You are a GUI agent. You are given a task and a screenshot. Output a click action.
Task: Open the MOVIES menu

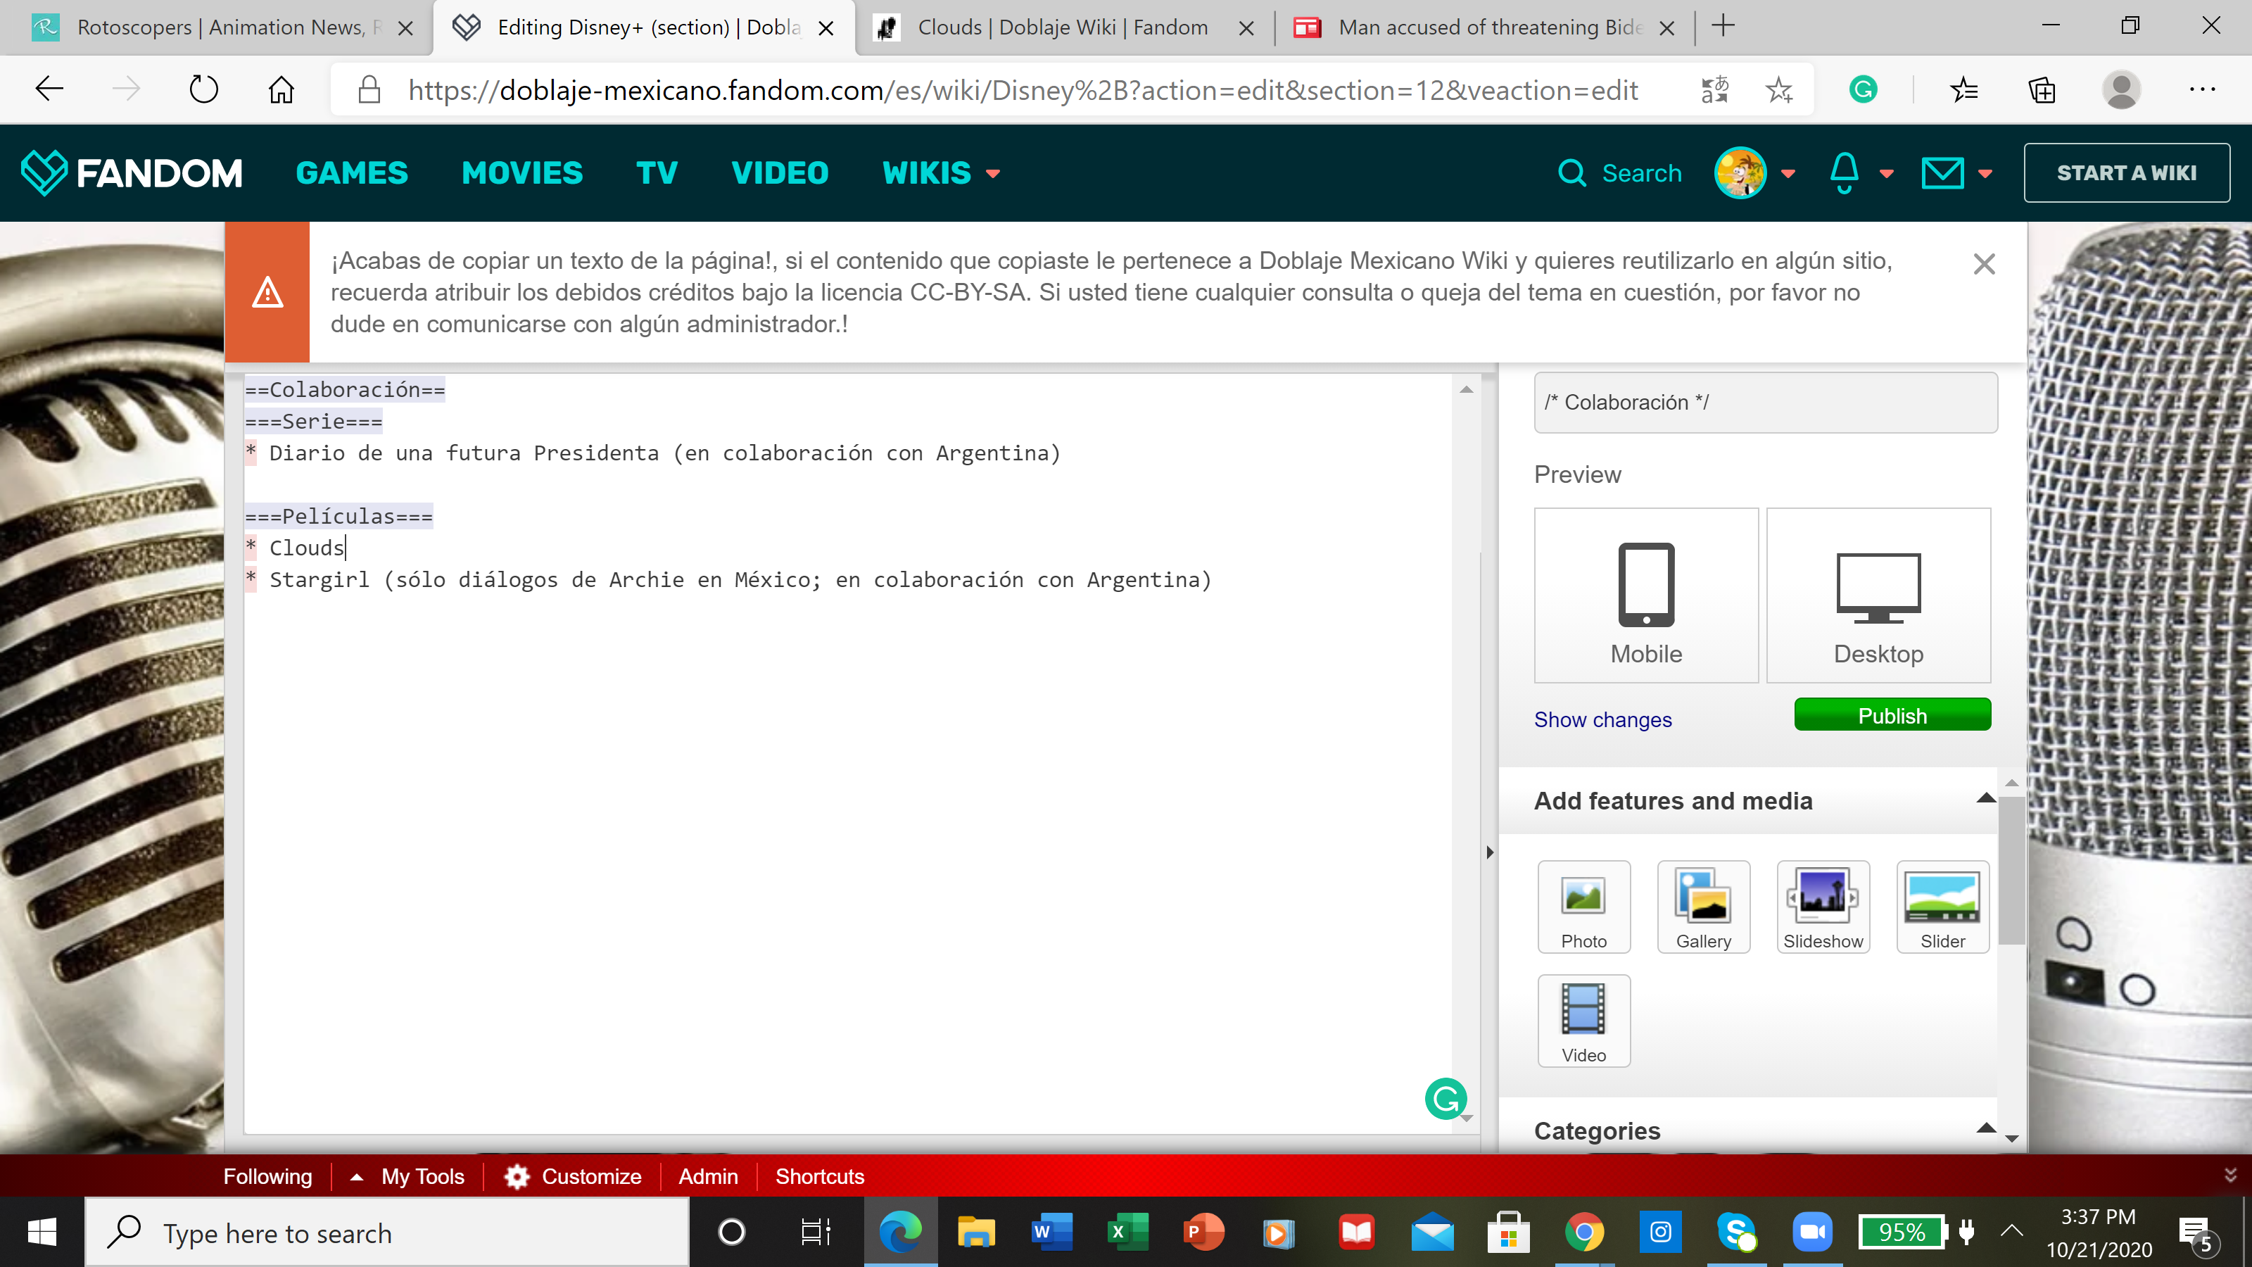(x=522, y=173)
